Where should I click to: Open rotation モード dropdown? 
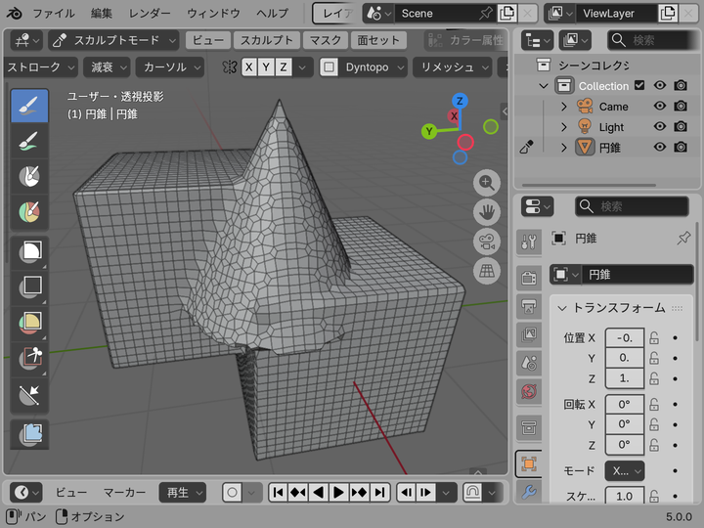pos(625,471)
